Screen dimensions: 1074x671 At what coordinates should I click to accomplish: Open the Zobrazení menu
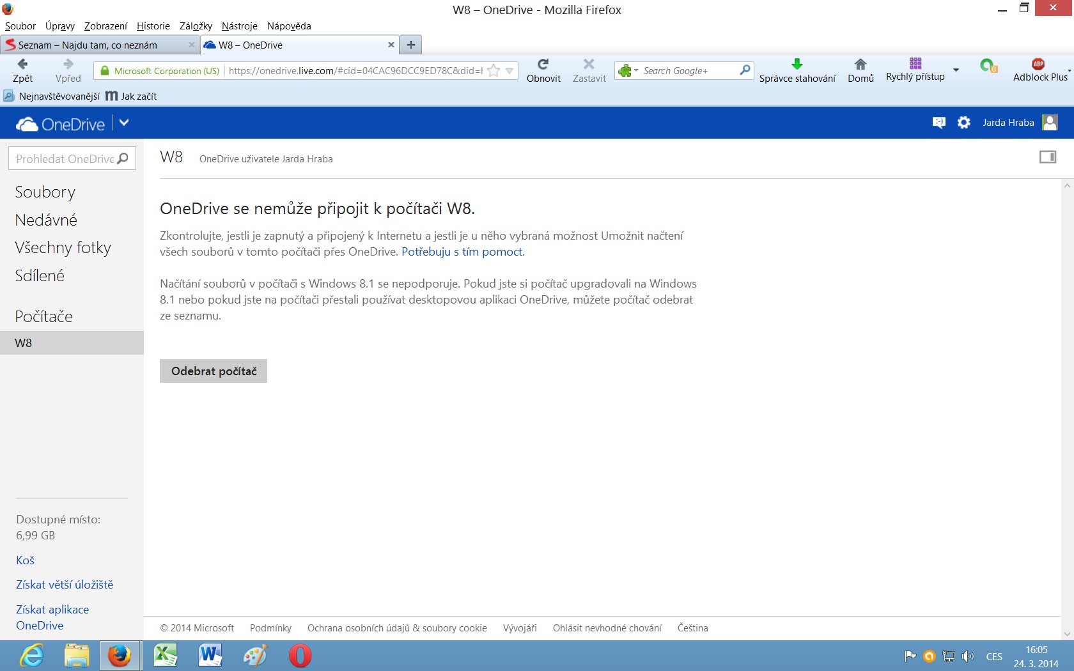(105, 26)
